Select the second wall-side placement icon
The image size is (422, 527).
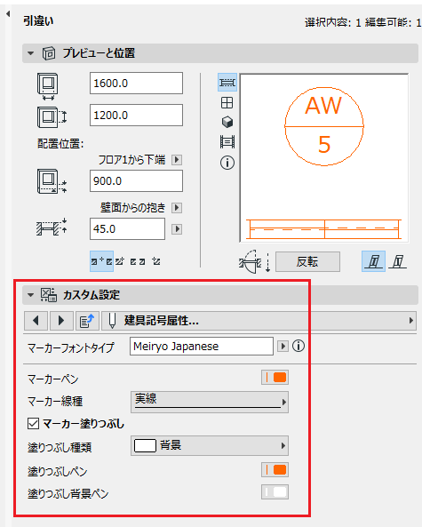(x=398, y=261)
